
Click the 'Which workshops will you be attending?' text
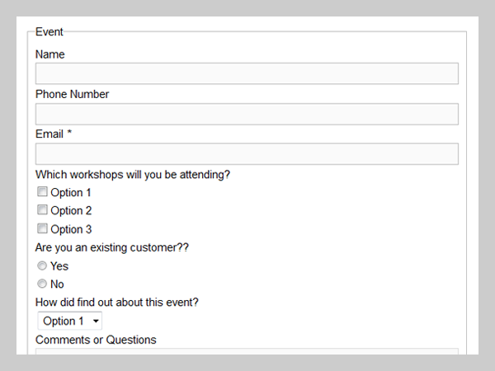click(x=133, y=175)
